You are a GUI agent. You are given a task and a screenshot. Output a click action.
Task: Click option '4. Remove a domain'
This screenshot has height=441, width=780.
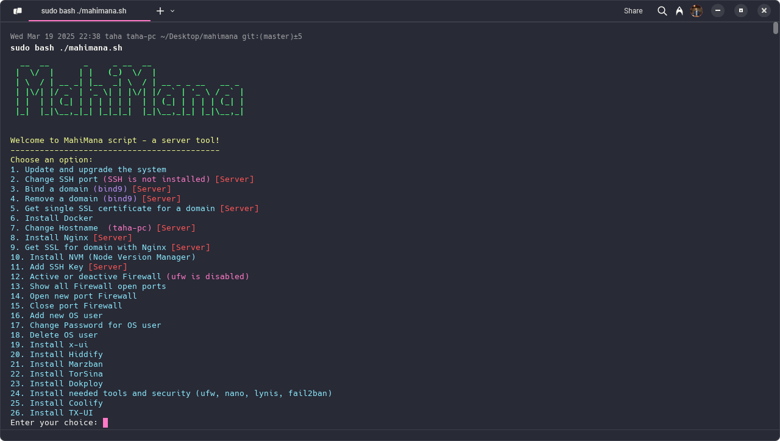54,199
